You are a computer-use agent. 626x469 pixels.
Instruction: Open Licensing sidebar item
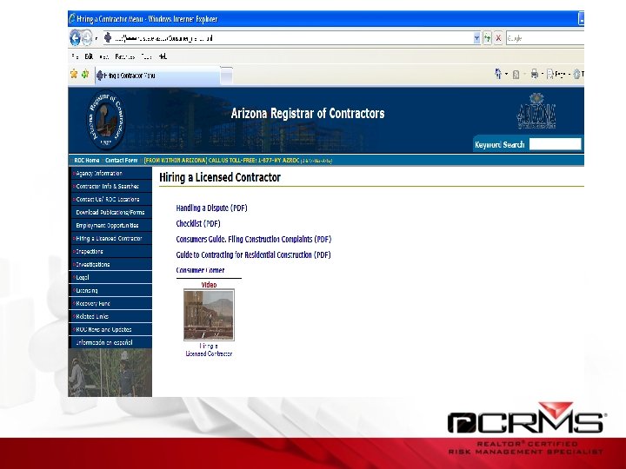pyautogui.click(x=111, y=291)
